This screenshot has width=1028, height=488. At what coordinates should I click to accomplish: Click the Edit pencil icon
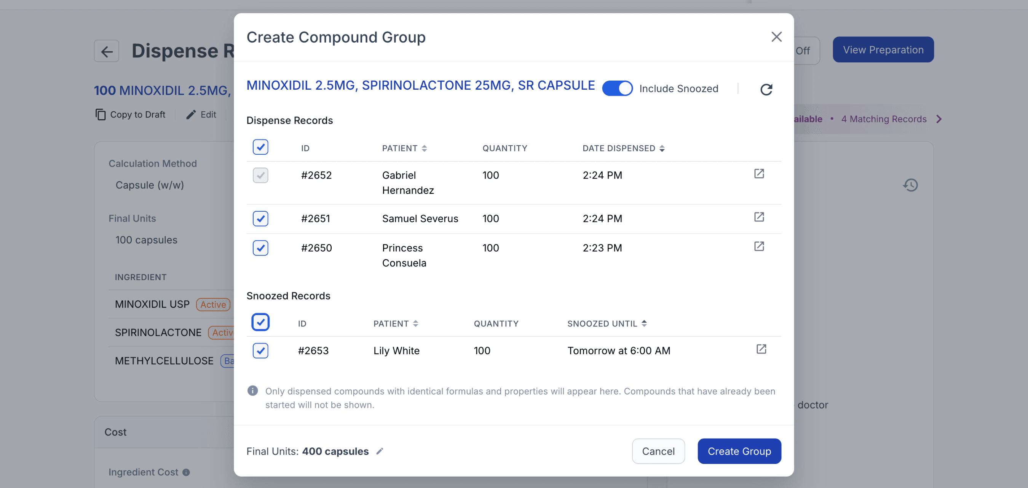(x=191, y=114)
